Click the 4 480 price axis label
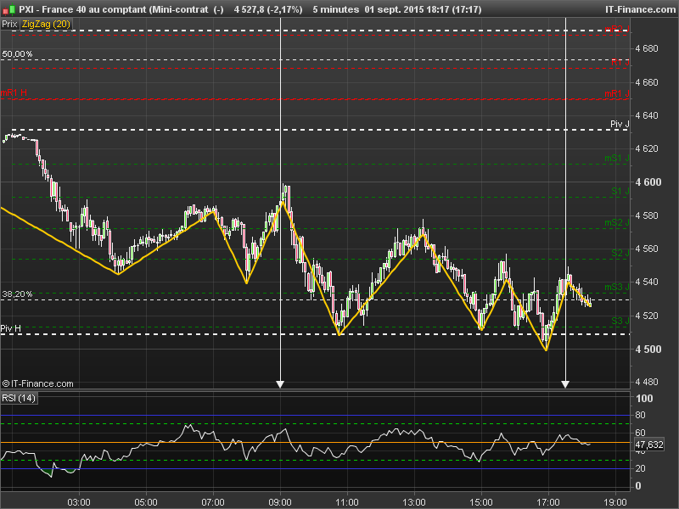Viewport: 679px width, 509px height. coord(647,383)
